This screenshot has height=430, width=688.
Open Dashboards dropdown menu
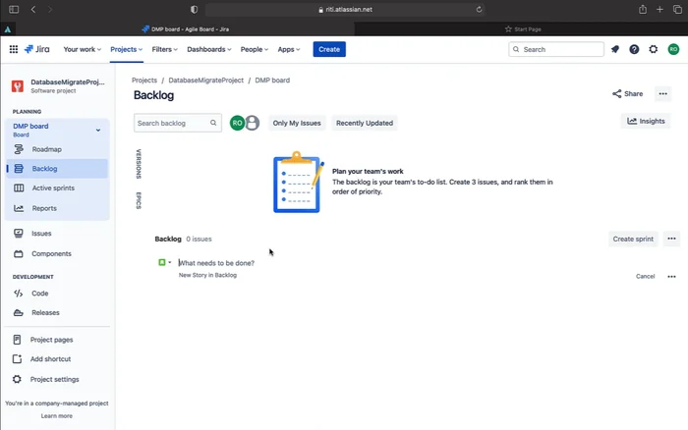click(208, 49)
